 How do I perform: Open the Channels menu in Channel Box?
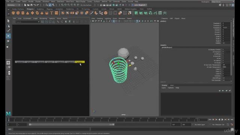pyautogui.click(x=165, y=18)
